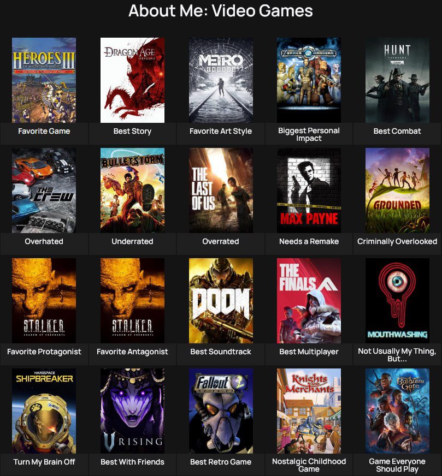
Task: Select the 'Best Story' label
Action: point(132,131)
